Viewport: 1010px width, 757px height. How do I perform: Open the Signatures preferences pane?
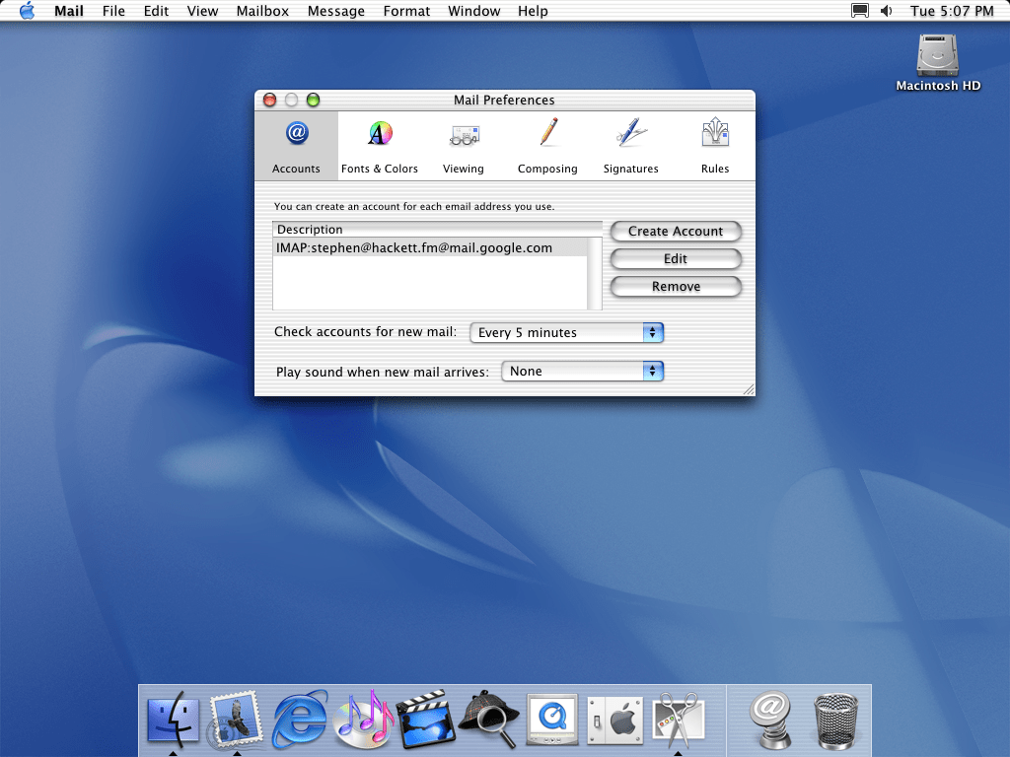click(x=630, y=145)
